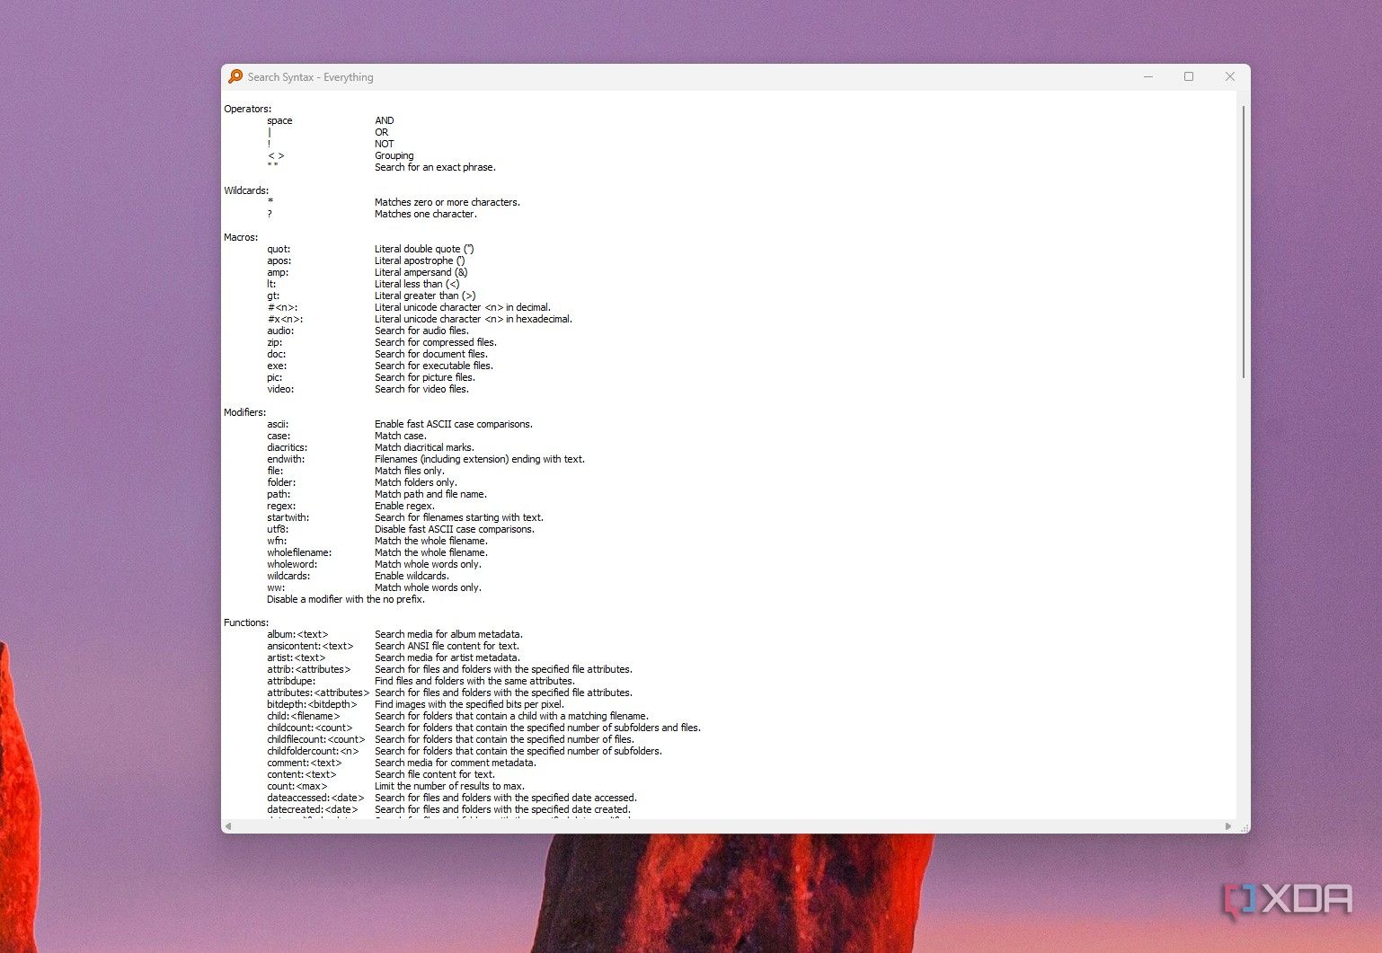Screen dimensions: 1382x953
Task: Click the horizontal scrollbar left arrow
Action: [x=228, y=826]
